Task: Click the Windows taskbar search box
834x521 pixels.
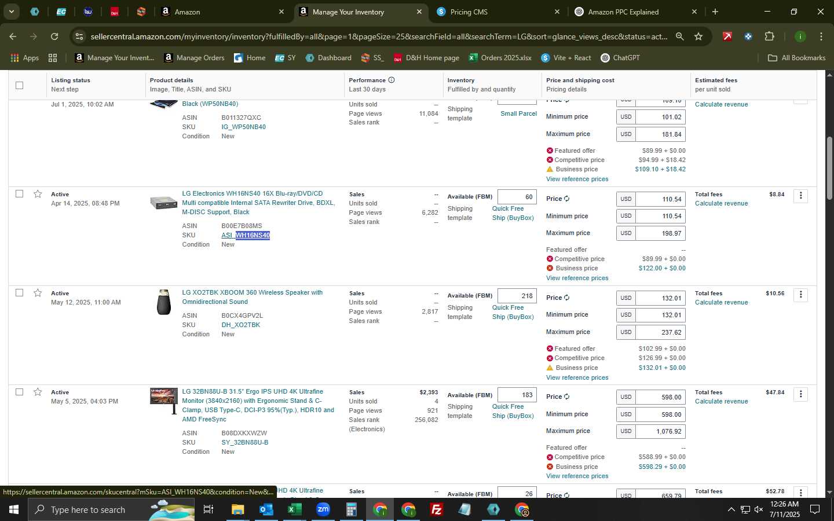Action: pyautogui.click(x=111, y=509)
